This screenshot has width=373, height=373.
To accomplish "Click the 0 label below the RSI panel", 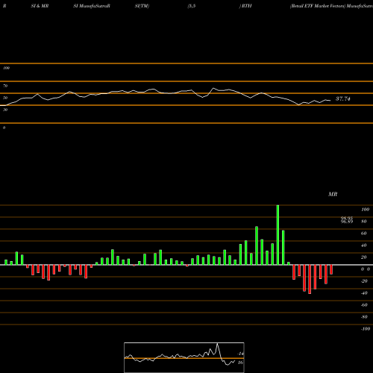I will pyautogui.click(x=4, y=128).
